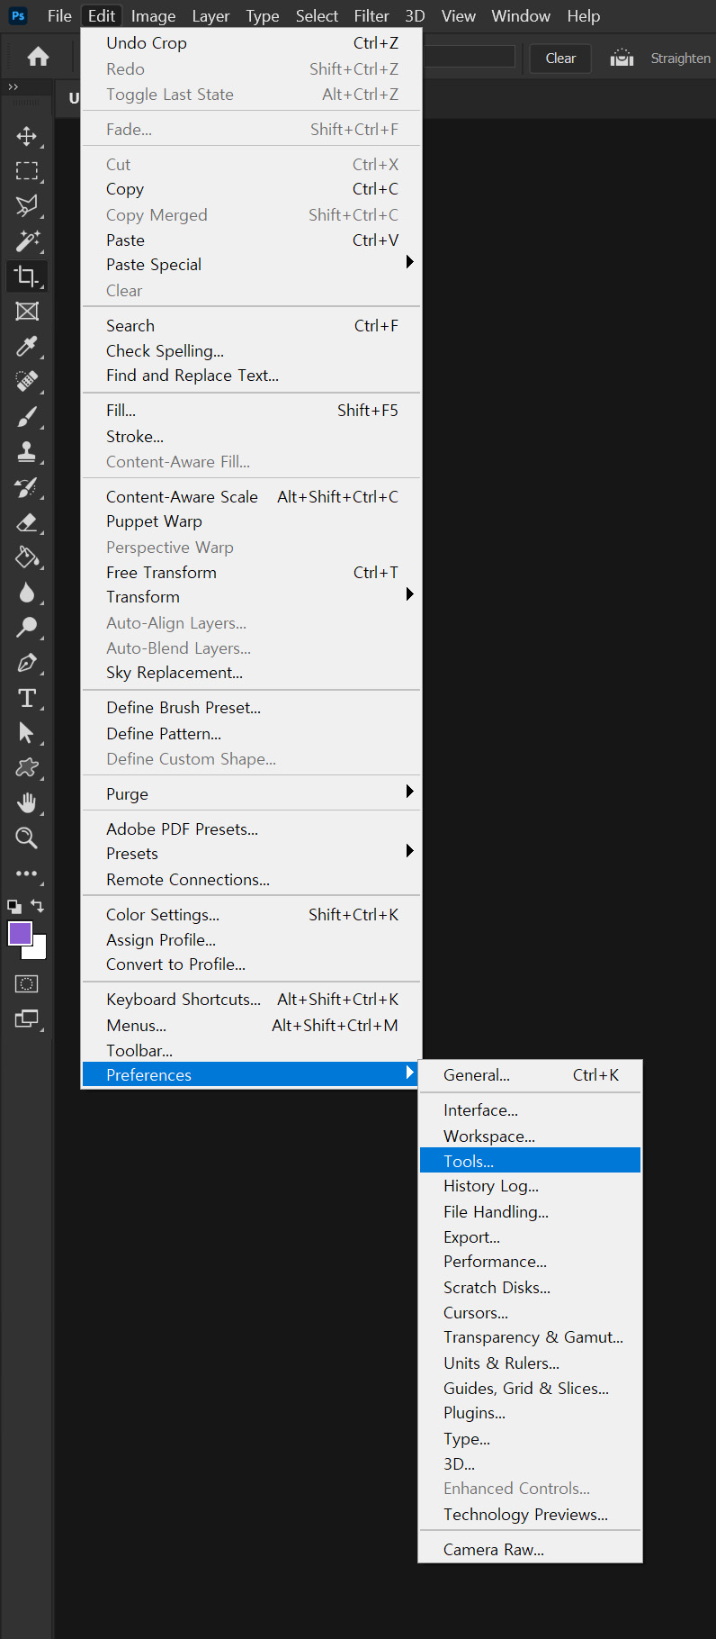The height and width of the screenshot is (1639, 716).
Task: Select the Pen tool
Action: pyautogui.click(x=27, y=663)
